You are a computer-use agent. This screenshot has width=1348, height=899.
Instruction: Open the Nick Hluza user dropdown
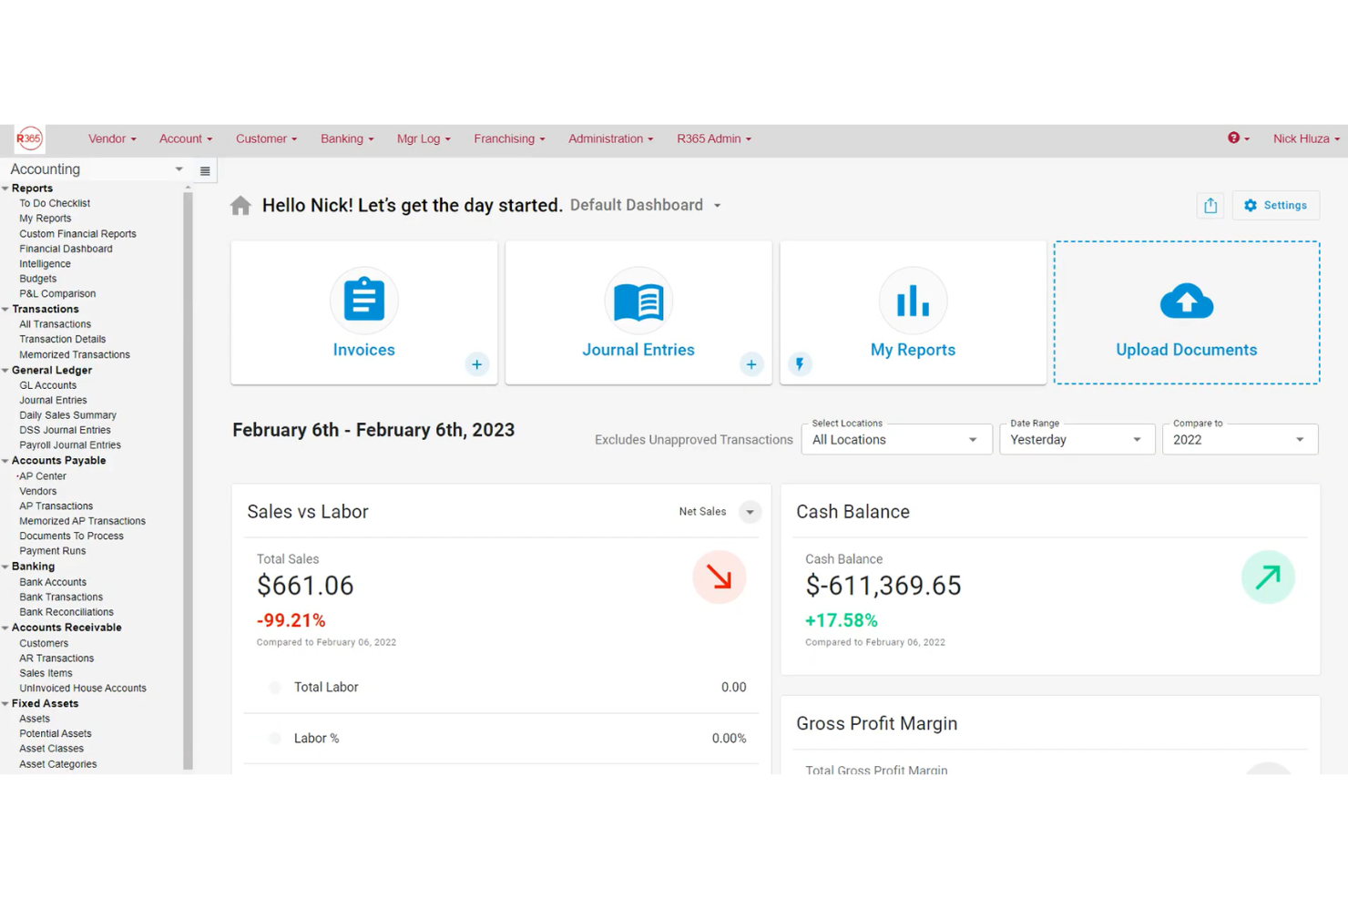pos(1306,138)
